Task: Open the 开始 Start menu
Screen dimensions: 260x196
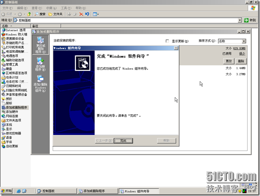Action: pos(6,191)
